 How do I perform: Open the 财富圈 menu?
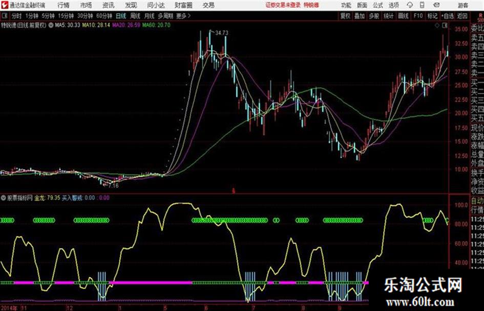183,5
